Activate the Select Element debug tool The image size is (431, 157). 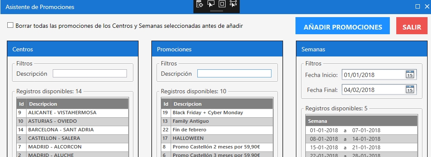(x=211, y=4)
